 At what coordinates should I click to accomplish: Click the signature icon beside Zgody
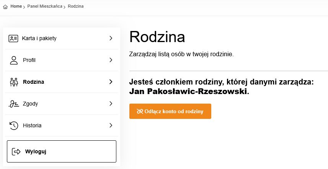pos(14,104)
